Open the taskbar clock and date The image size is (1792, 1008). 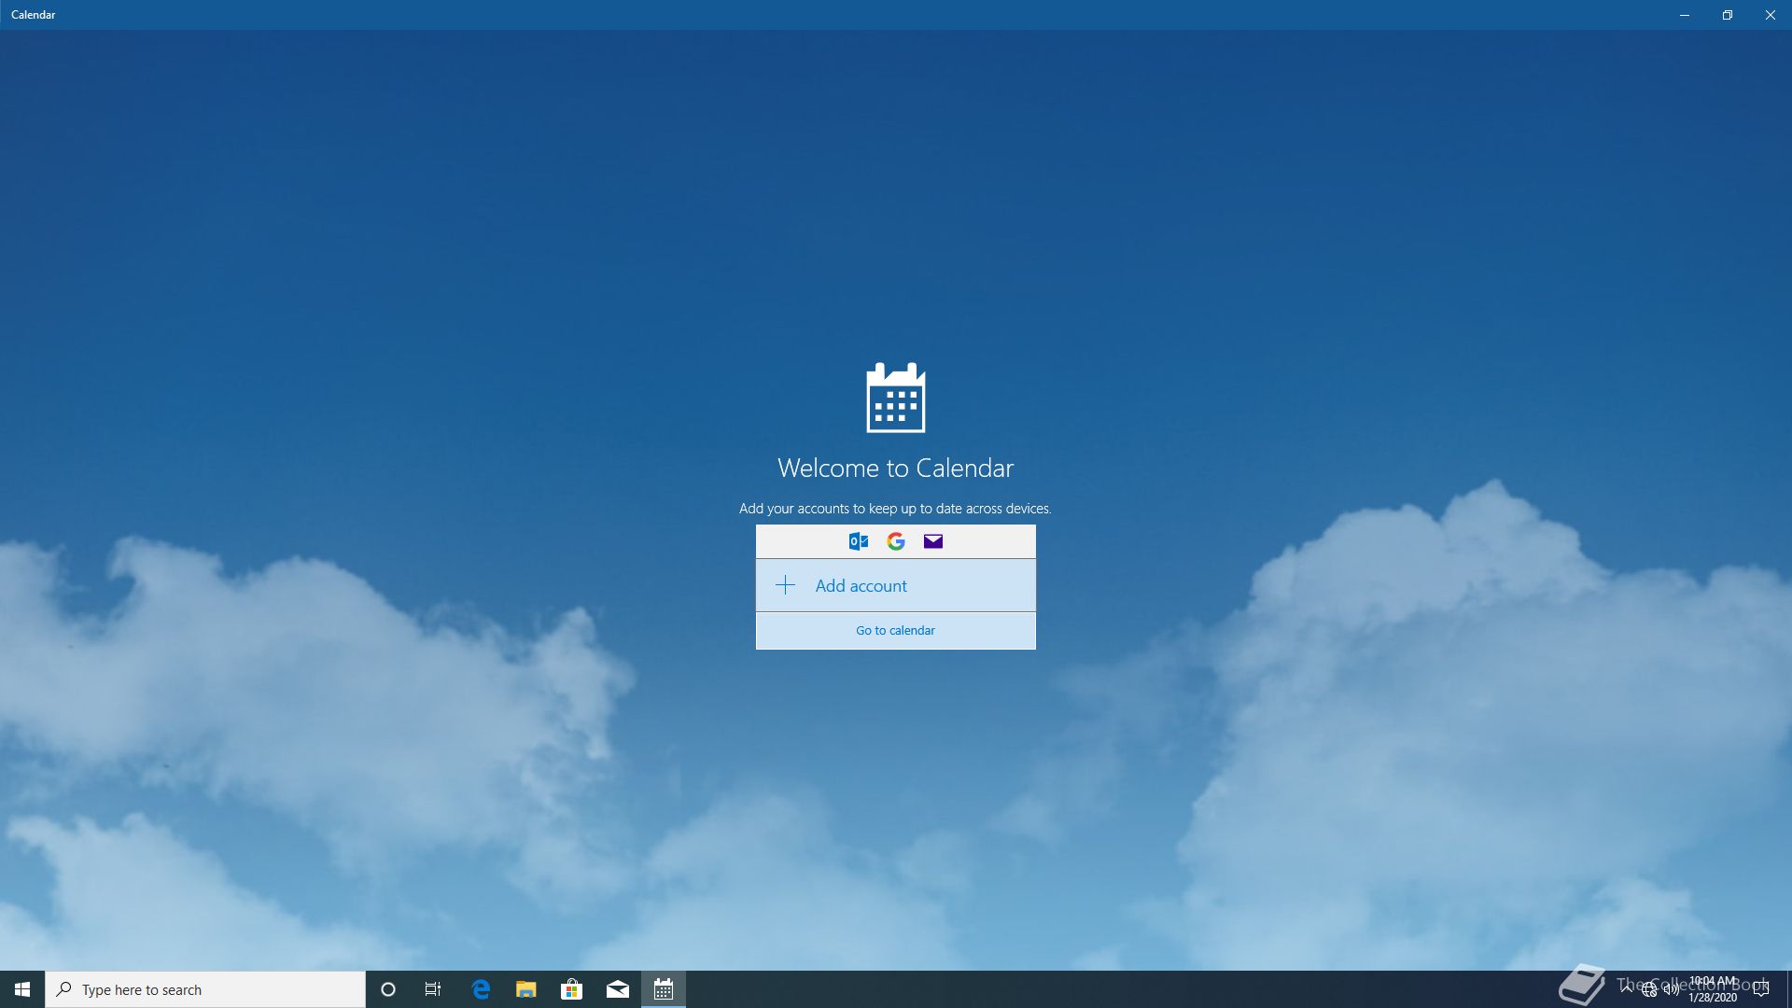pyautogui.click(x=1713, y=989)
